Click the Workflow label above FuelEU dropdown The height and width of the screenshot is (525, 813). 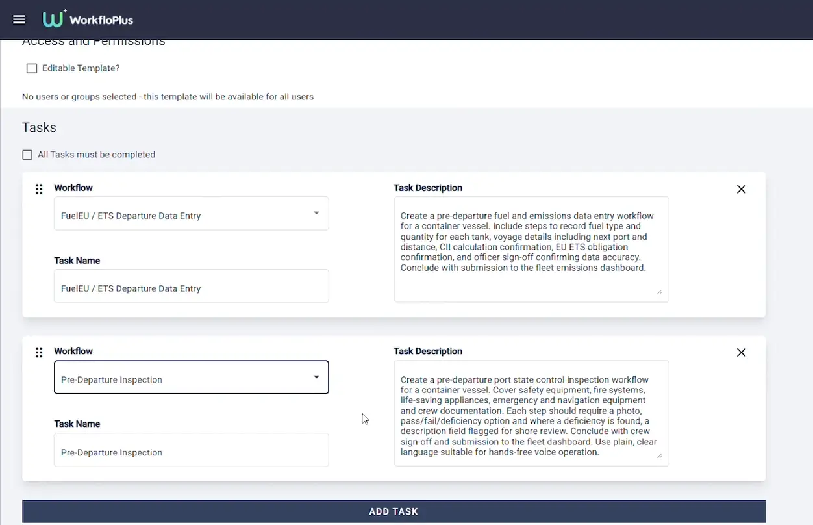[73, 188]
